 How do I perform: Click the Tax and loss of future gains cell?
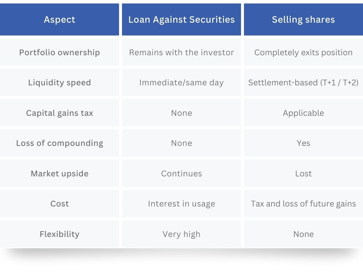[303, 204]
